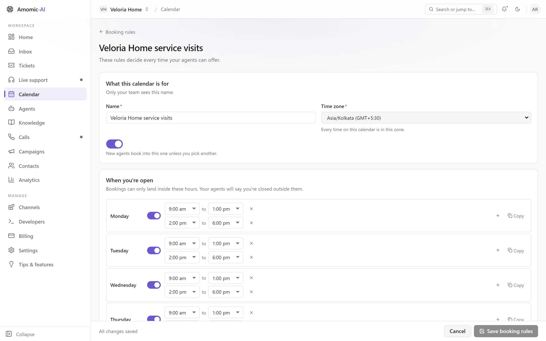
Task: Save booking rules
Action: tap(506, 331)
